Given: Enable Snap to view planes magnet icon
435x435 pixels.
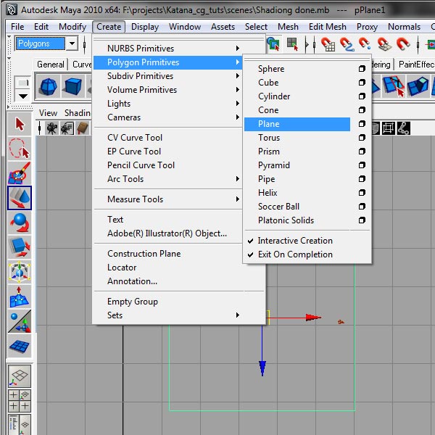Looking at the screenshot, I should point(384,44).
